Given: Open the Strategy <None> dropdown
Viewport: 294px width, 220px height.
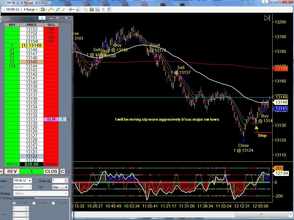Looking at the screenshot, I should point(41,194).
